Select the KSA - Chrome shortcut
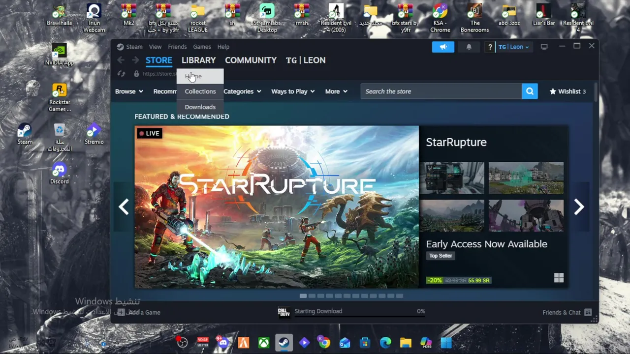630x354 pixels. [440, 18]
